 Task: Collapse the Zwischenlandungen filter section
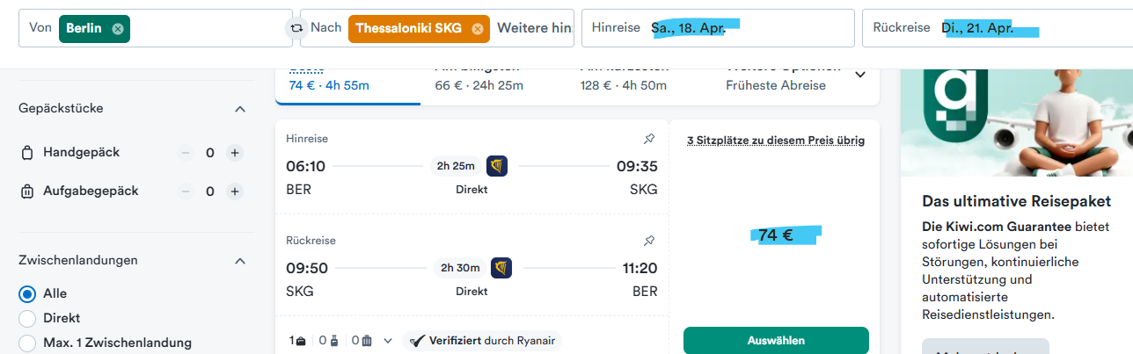point(239,261)
